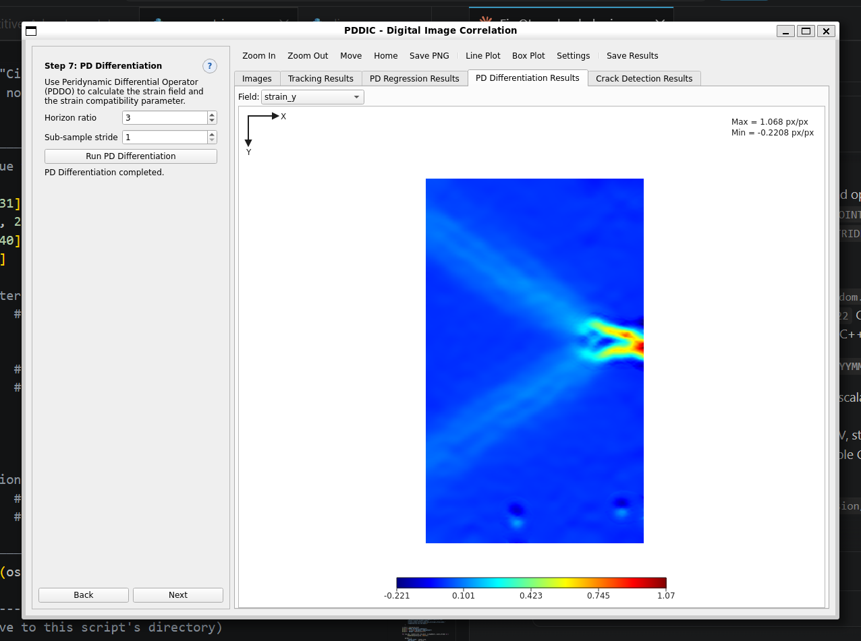Run PD Differentiation
This screenshot has width=861, height=641.
tap(131, 156)
